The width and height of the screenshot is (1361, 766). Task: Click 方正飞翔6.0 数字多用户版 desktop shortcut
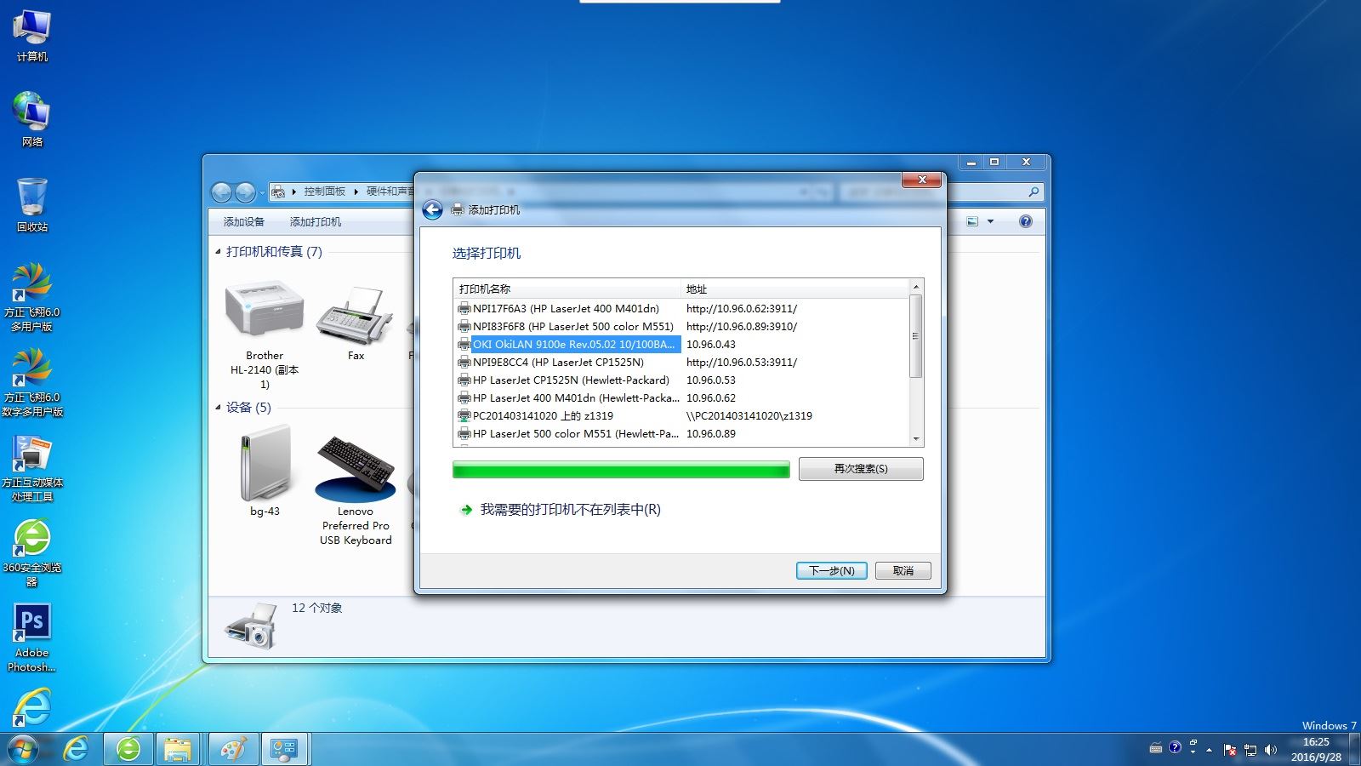(x=31, y=382)
